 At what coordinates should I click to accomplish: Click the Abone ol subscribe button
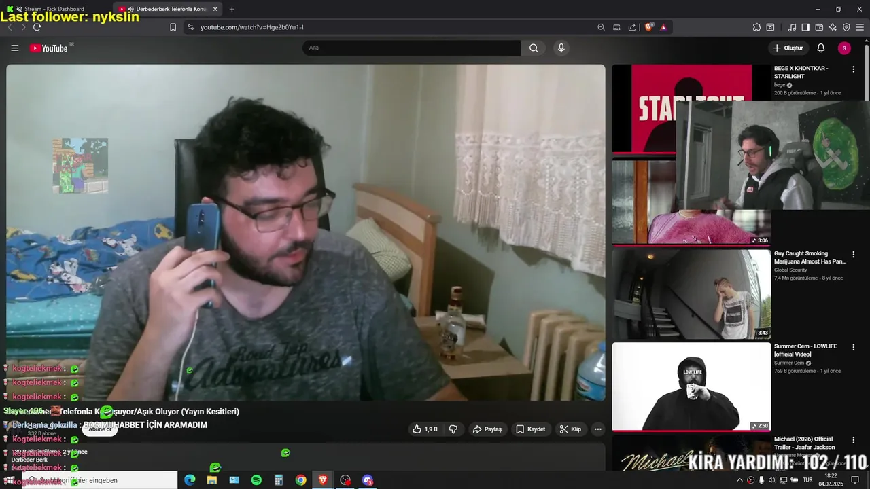tap(99, 429)
